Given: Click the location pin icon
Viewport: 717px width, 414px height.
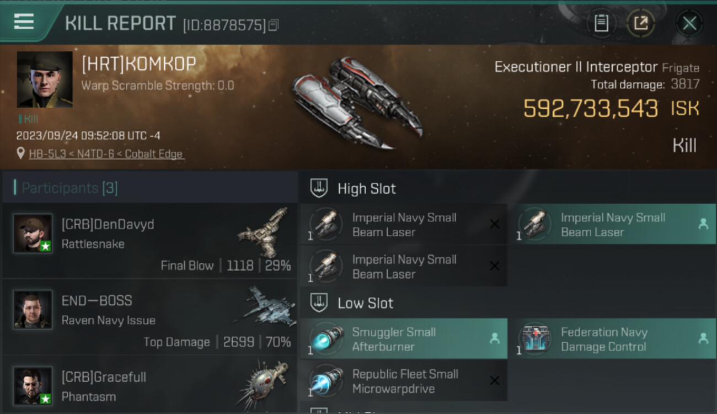Looking at the screenshot, I should [x=21, y=153].
